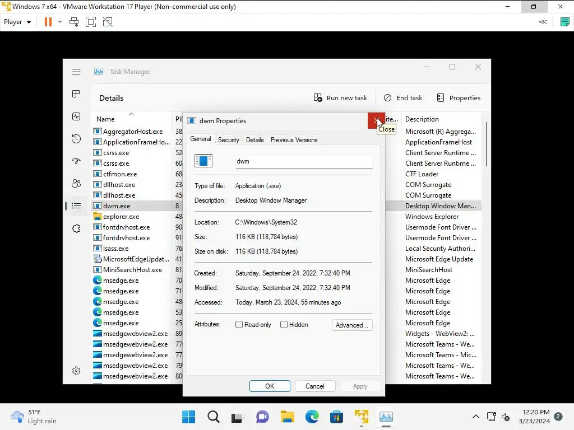This screenshot has height=430, width=574.
Task: Open muted volume tray icon
Action: (x=506, y=417)
